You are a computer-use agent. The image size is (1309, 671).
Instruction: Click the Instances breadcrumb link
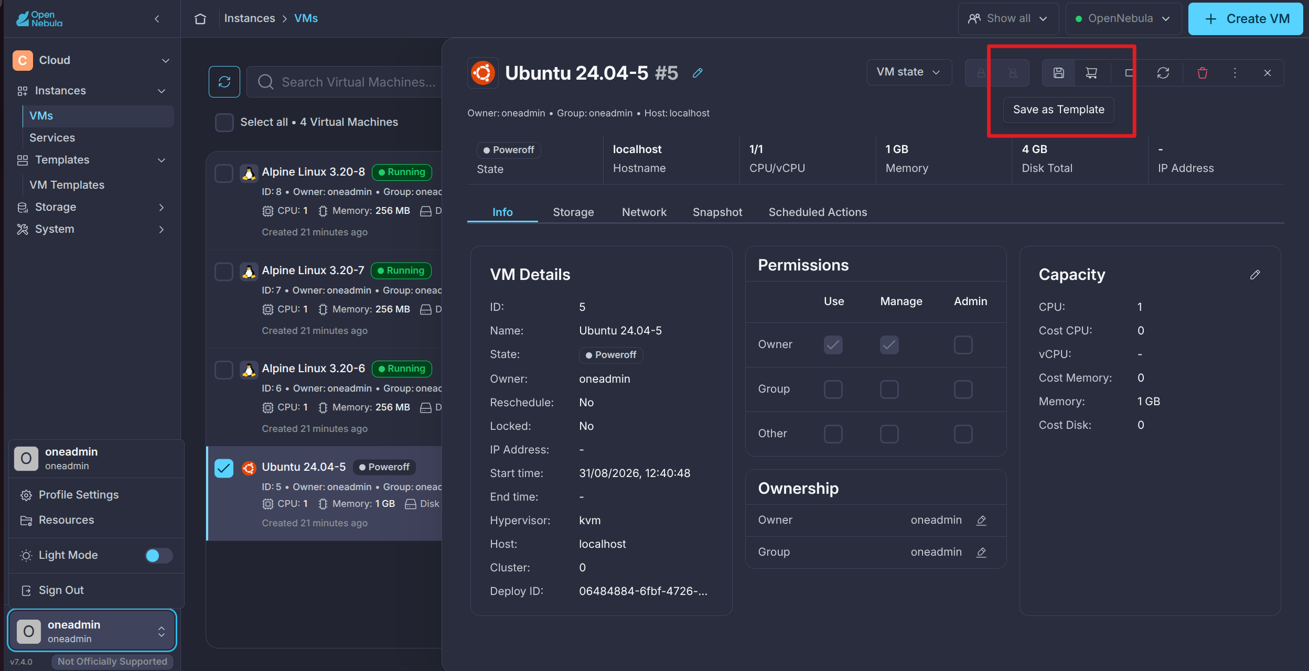[x=250, y=18]
